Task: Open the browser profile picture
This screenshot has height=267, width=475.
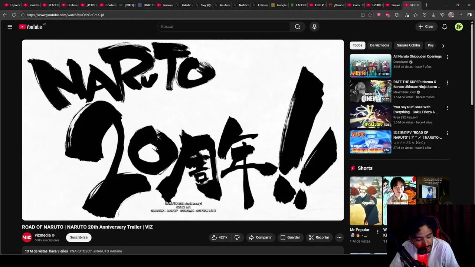Action: (451, 15)
